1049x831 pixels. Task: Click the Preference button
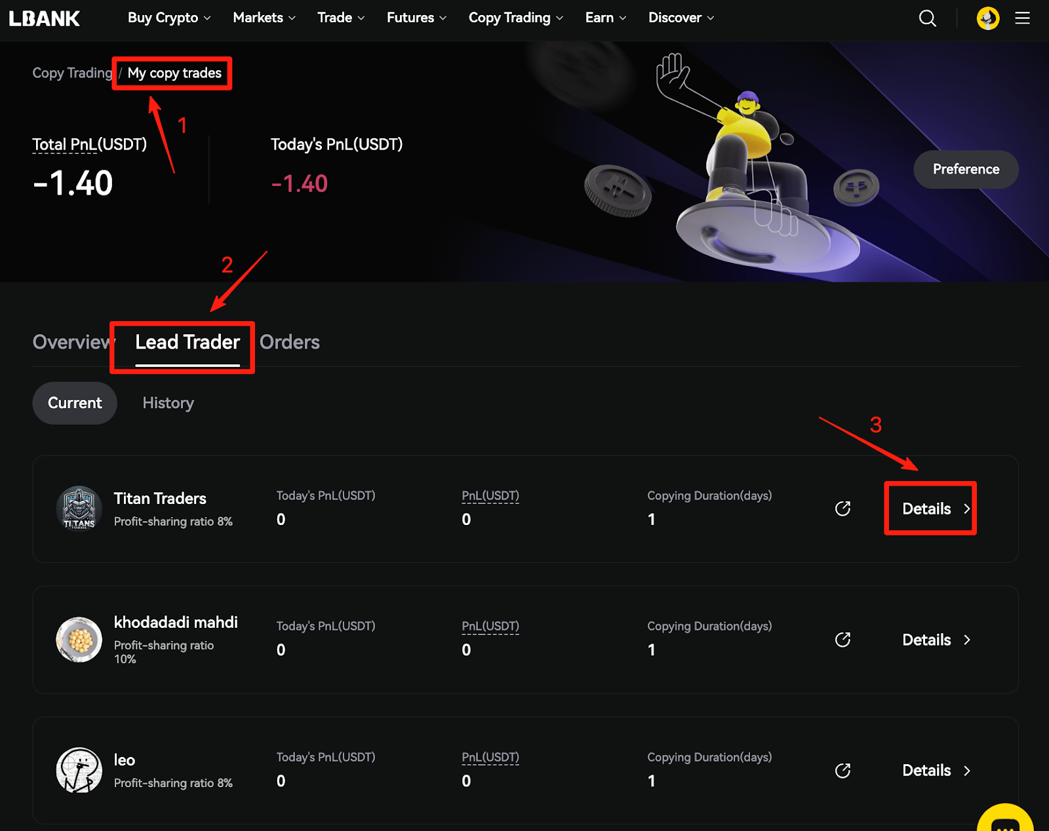click(x=966, y=169)
